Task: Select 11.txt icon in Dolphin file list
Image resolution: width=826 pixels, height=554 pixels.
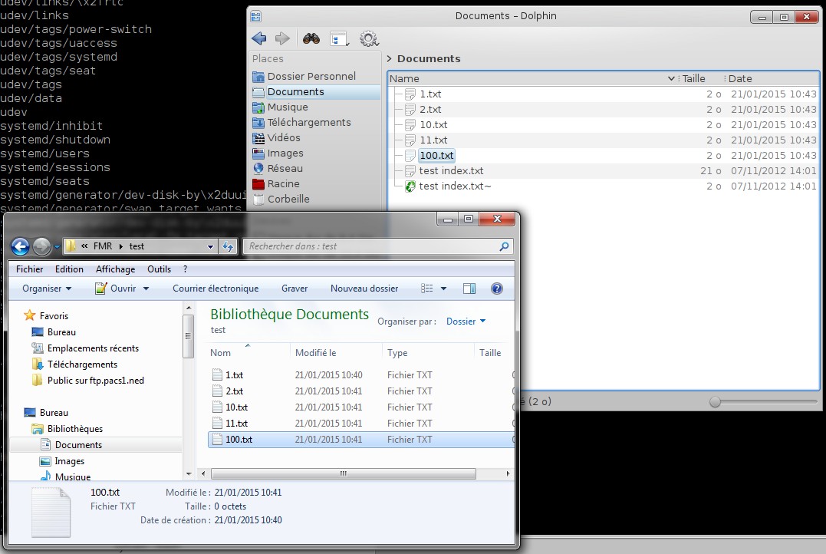Action: coord(410,140)
